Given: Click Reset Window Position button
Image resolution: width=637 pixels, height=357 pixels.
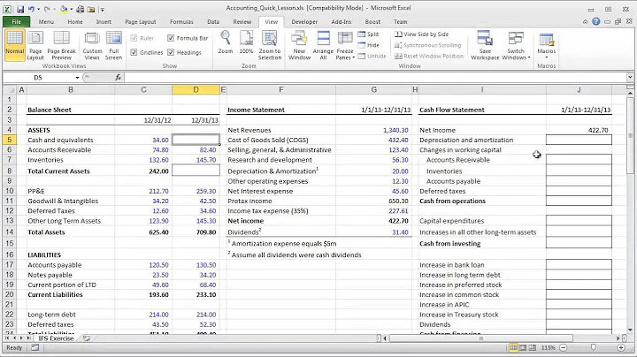Looking at the screenshot, I should 429,56.
